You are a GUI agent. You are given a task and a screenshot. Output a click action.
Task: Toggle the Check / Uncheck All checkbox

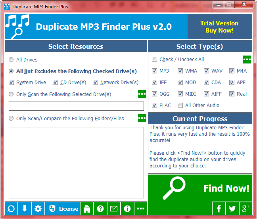coord(154,59)
